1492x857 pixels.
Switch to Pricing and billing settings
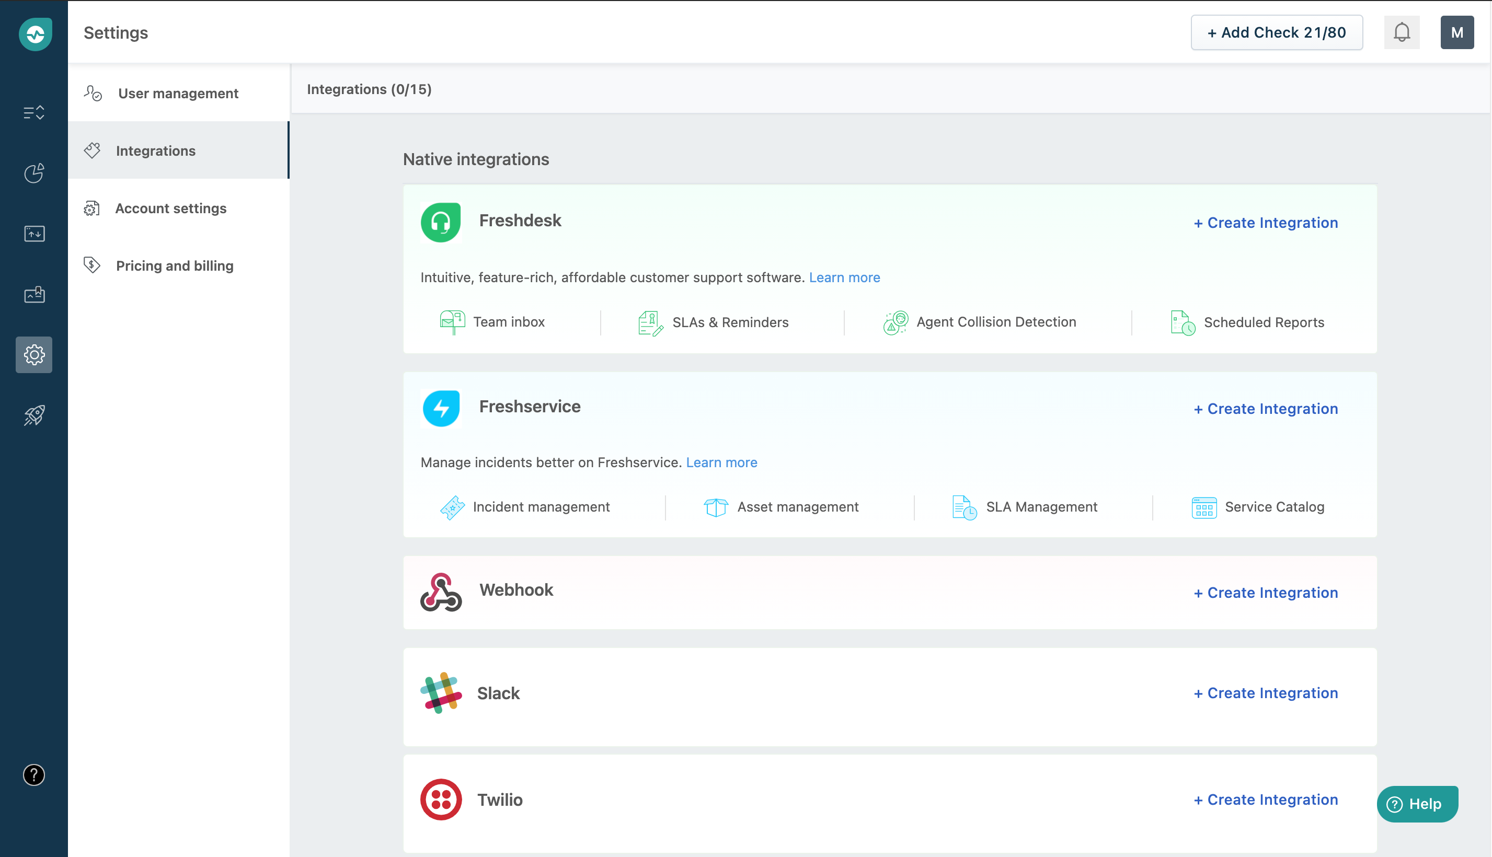[174, 265]
